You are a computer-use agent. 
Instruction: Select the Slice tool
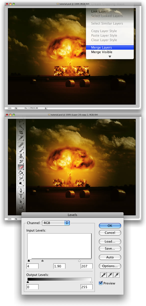[21, 138]
